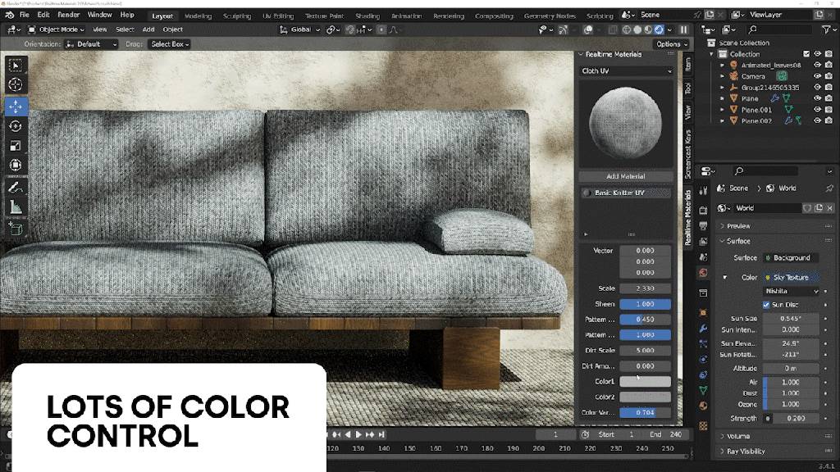Screen dimensions: 840x472
Task: Select the Move tool in the toolbar
Action: tap(16, 107)
